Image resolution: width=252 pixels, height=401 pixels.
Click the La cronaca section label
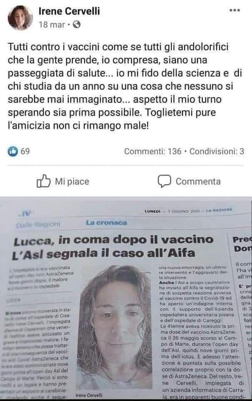tap(106, 223)
